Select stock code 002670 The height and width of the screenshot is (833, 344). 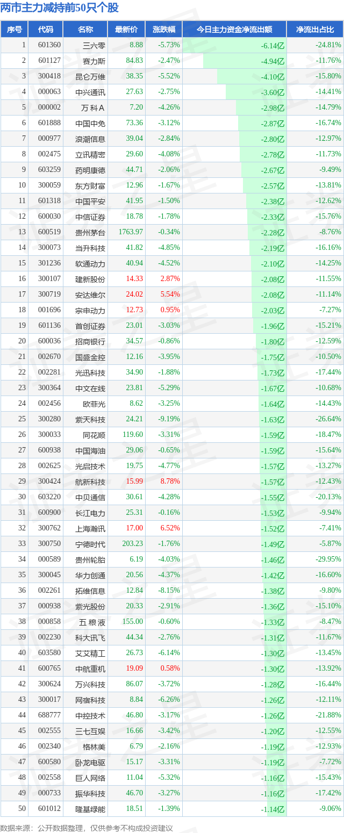[x=49, y=357]
